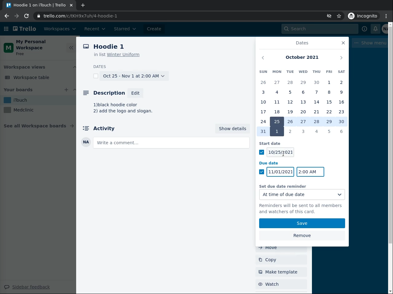Click the Create button in header
Viewport: 393px width, 294px height.
pos(154,29)
